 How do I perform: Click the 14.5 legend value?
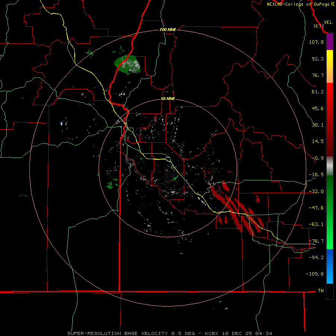[318, 141]
